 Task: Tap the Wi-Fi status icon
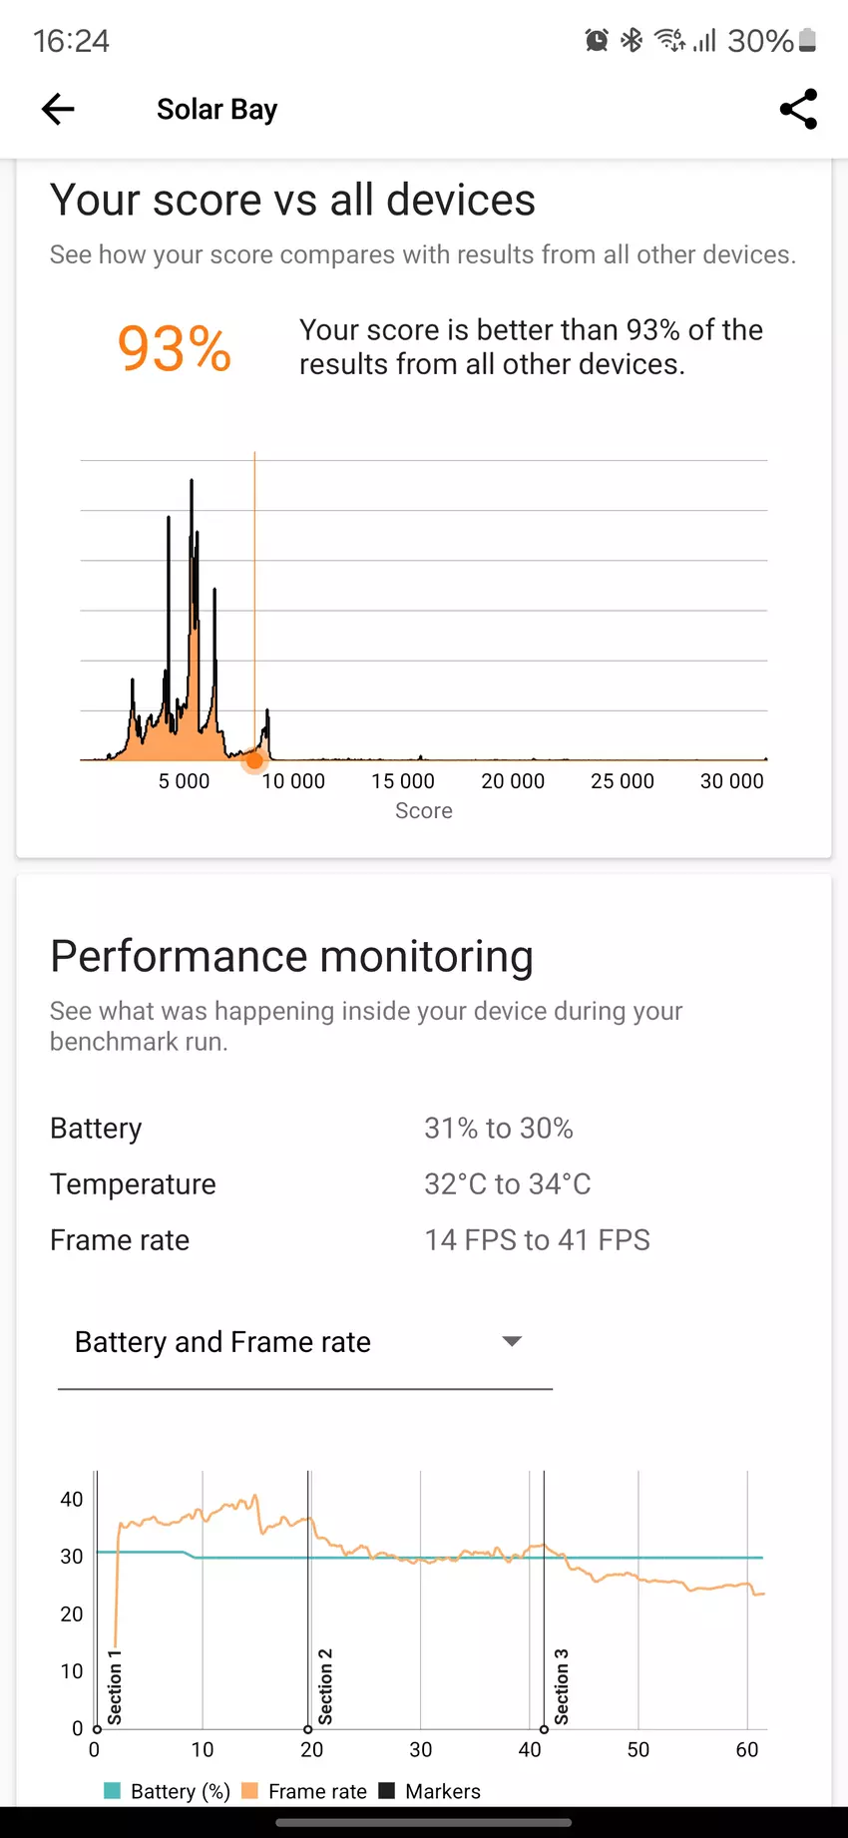(669, 40)
